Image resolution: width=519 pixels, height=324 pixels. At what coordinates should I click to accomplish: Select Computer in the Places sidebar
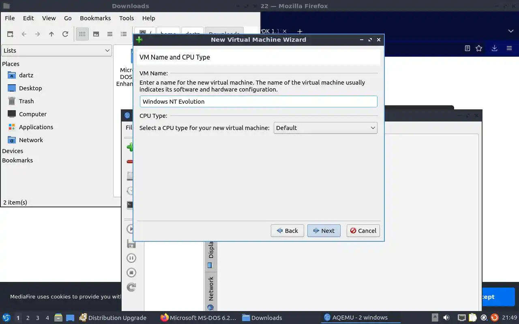tap(33, 114)
